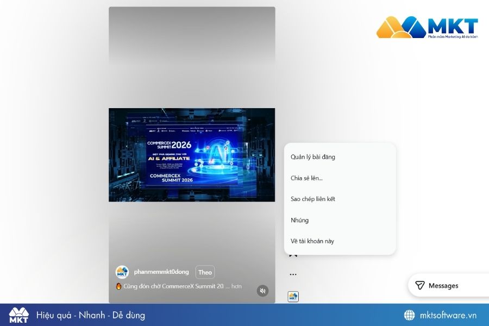Click the mktsoftware.vn website text
This screenshot has height=326, width=489.
pyautogui.click(x=448, y=315)
